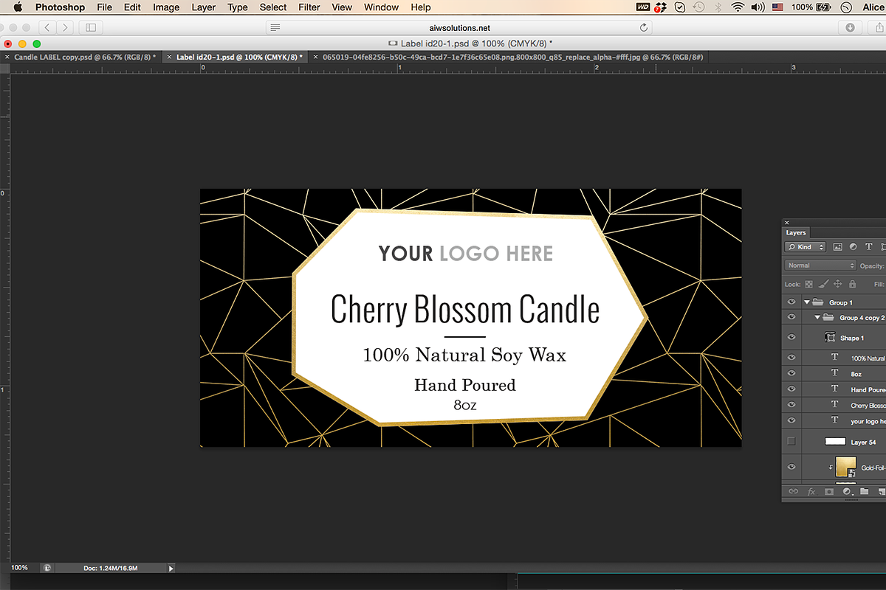Click the Alice user name in menu bar

(872, 7)
